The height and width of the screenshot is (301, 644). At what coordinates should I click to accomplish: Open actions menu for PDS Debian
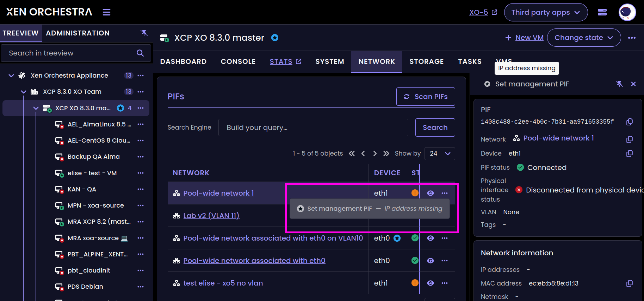click(x=141, y=287)
